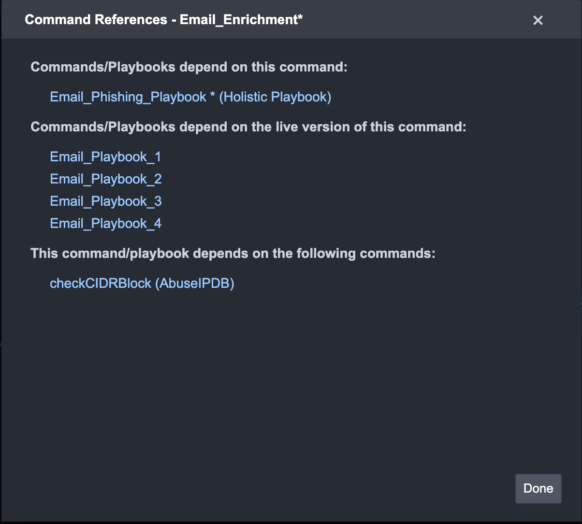Open Email_Playbook_2 link
The height and width of the screenshot is (524, 582).
point(105,179)
